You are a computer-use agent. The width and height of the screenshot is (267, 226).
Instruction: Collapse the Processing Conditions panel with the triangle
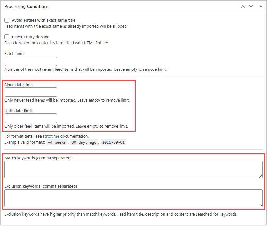tap(261, 6)
